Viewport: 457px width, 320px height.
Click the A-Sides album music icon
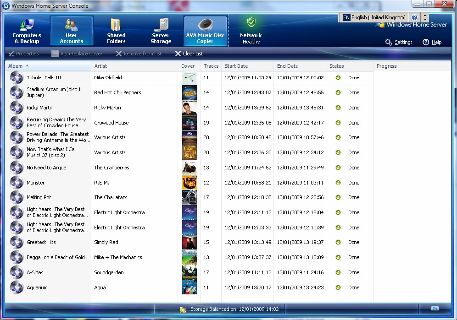[17, 272]
